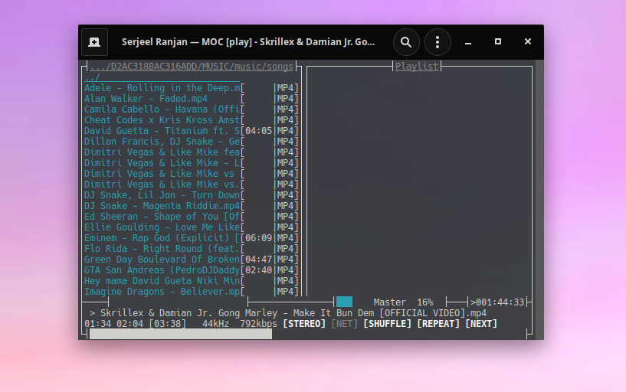Maximize the MOC terminal window
Image resolution: width=626 pixels, height=392 pixels.
(498, 41)
